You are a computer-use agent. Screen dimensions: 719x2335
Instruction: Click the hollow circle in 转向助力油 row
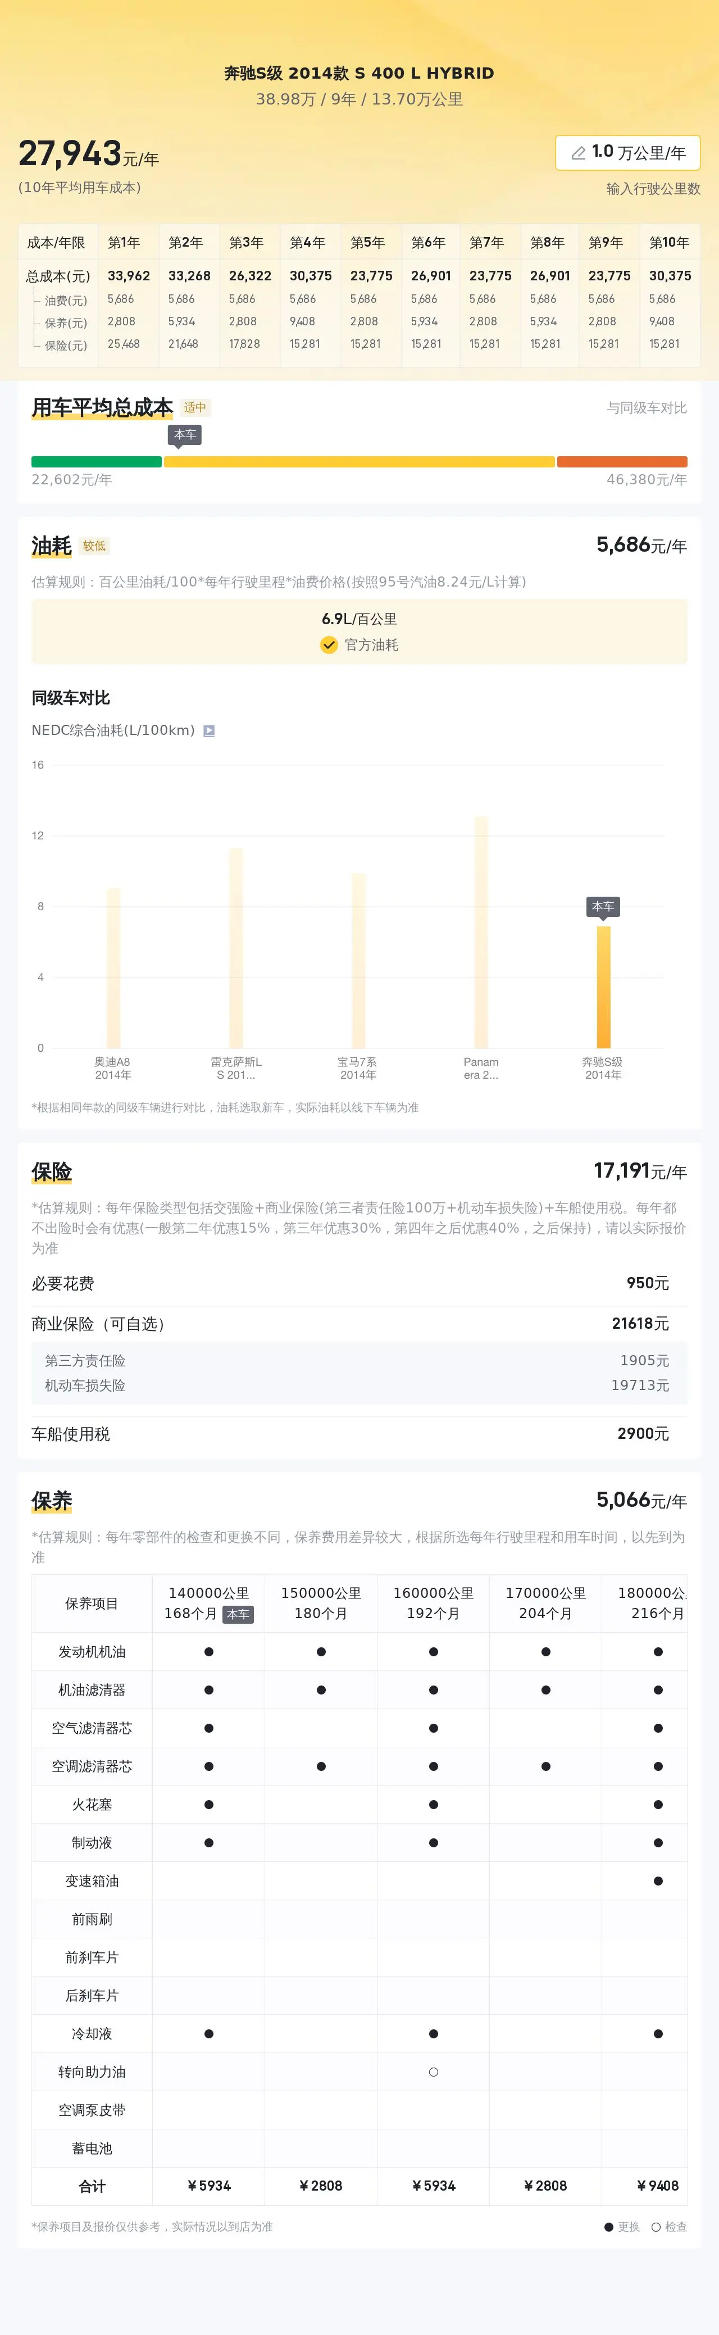point(434,2072)
